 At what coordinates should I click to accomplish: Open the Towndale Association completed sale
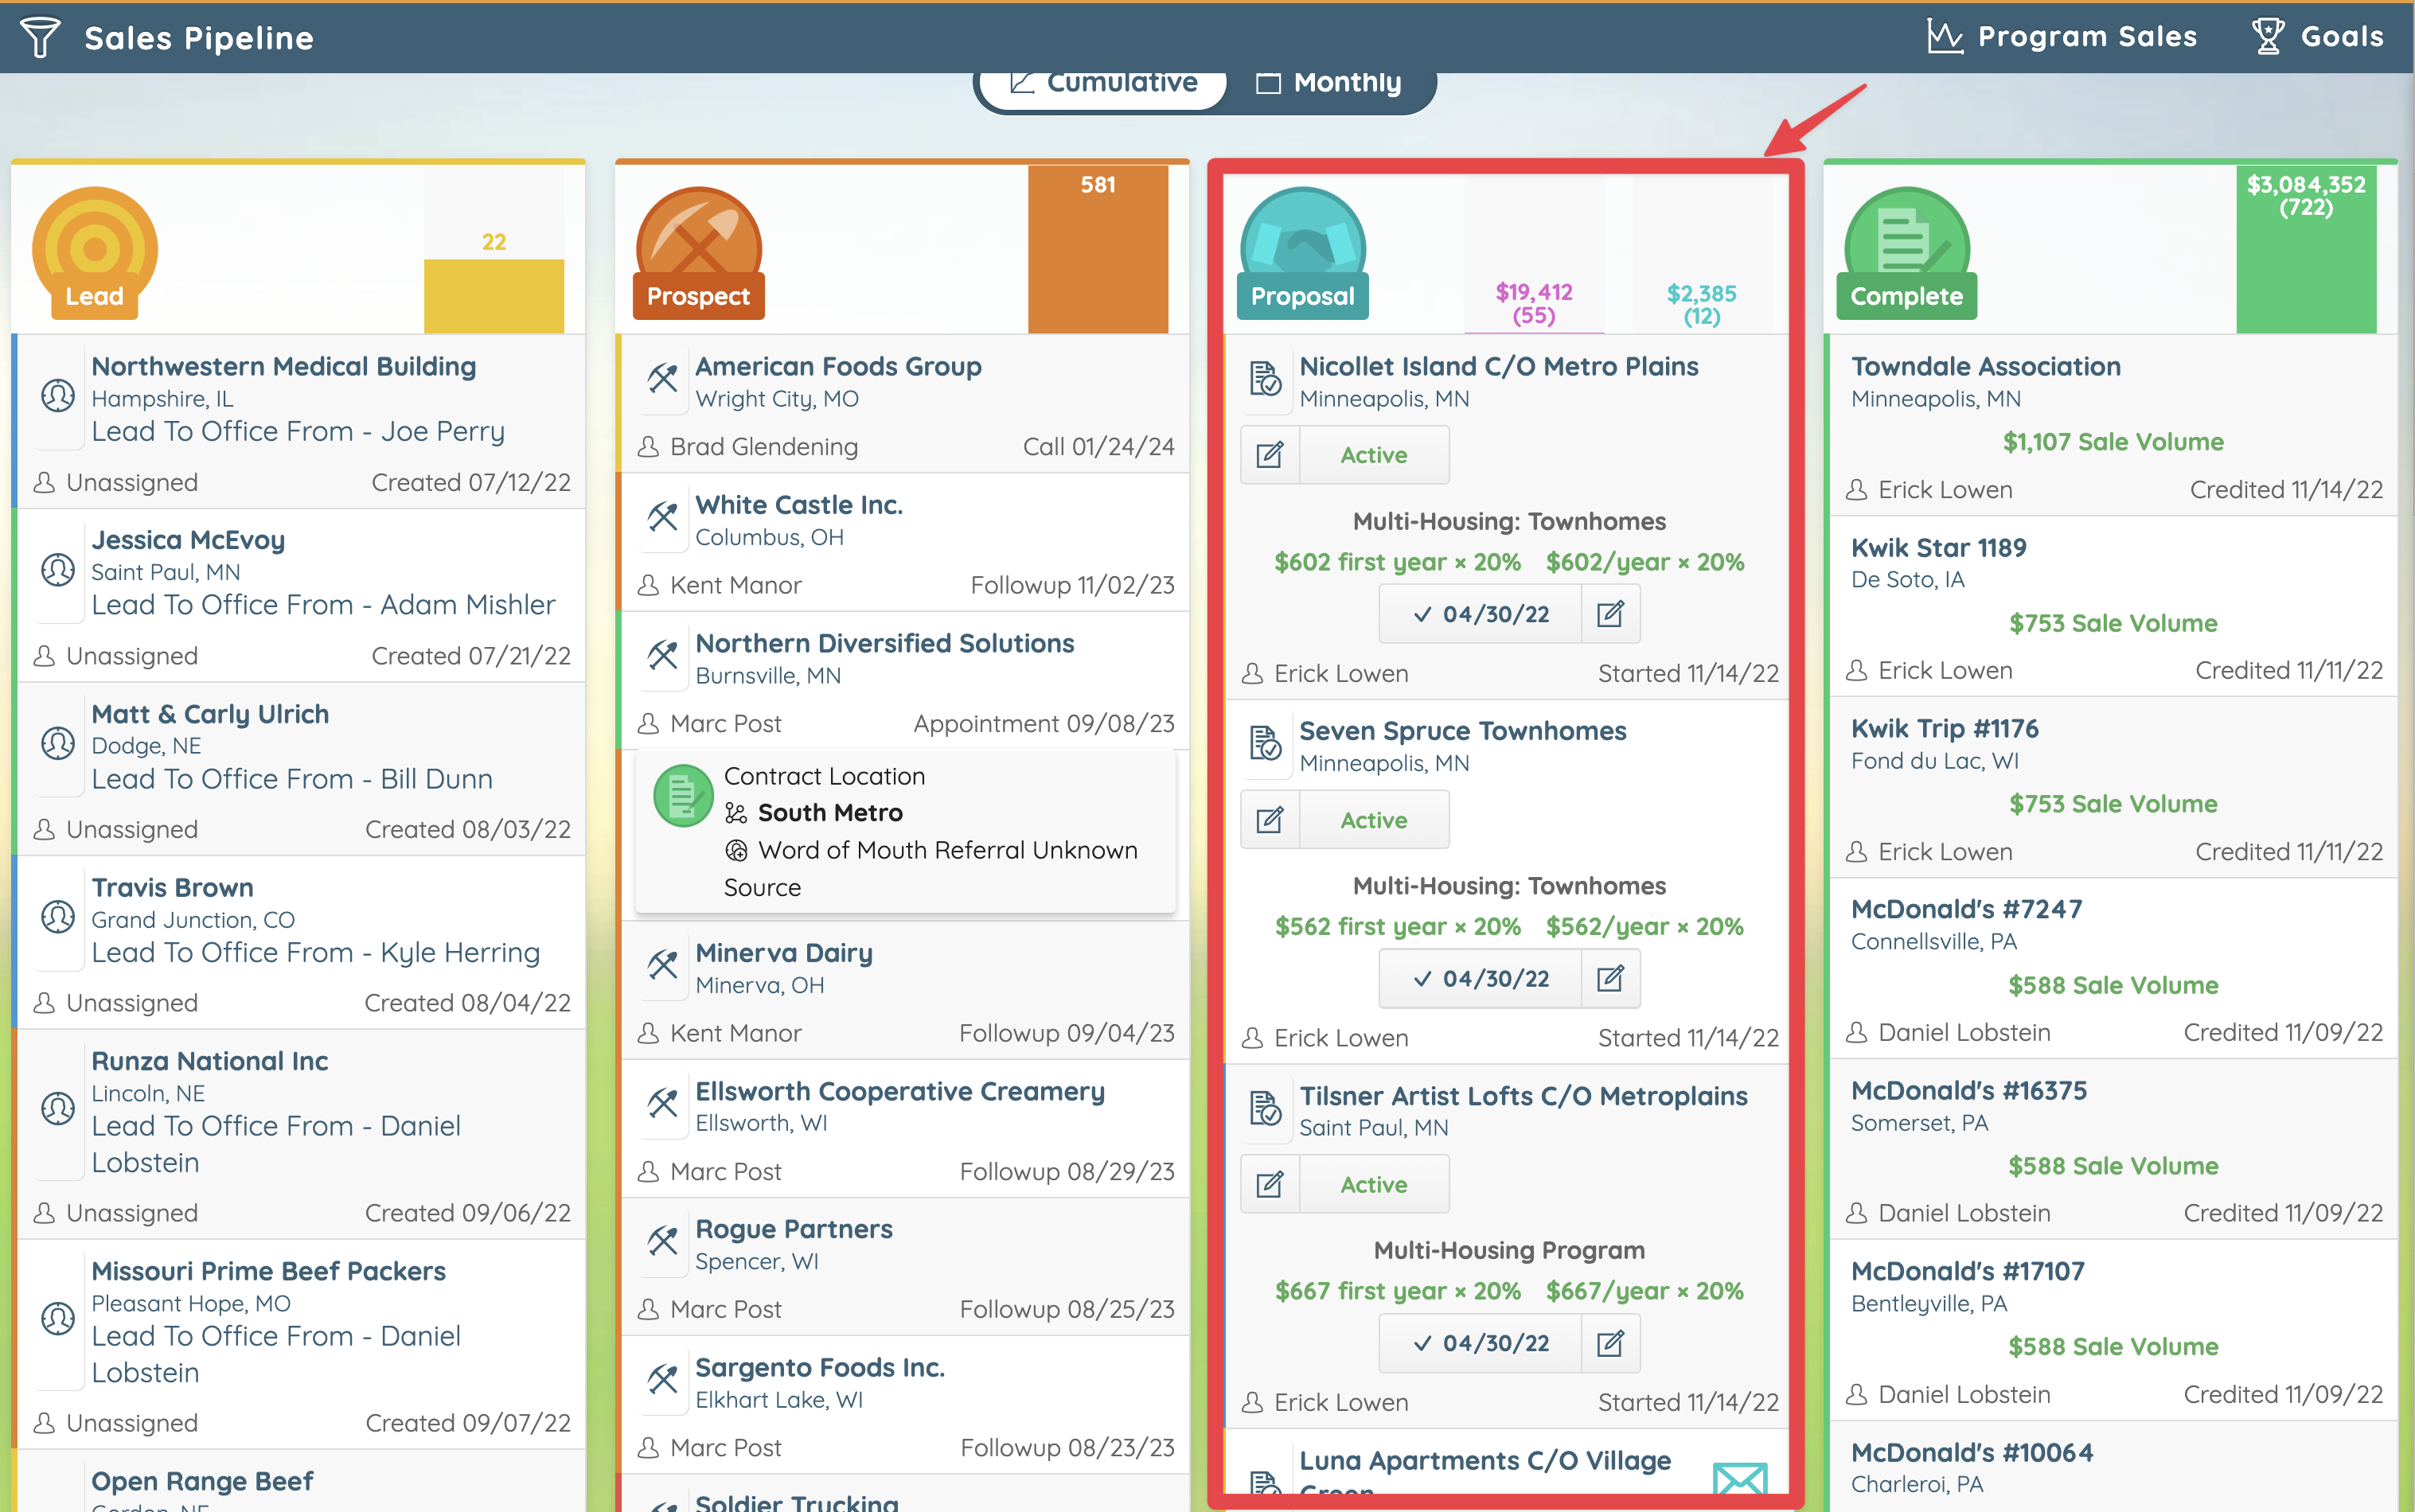pos(1985,366)
